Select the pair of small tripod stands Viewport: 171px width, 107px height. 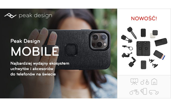(153, 63)
